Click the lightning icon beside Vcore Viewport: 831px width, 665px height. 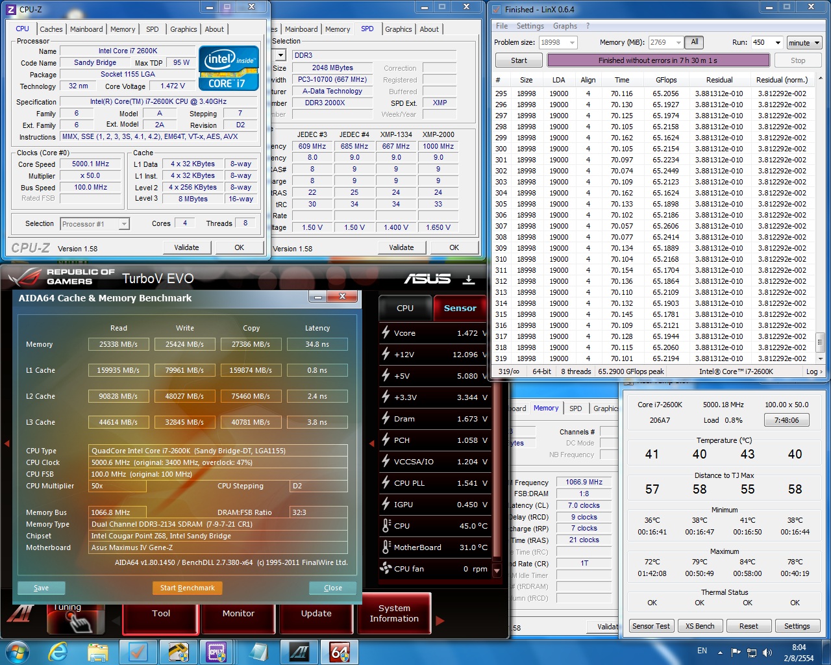tap(386, 332)
